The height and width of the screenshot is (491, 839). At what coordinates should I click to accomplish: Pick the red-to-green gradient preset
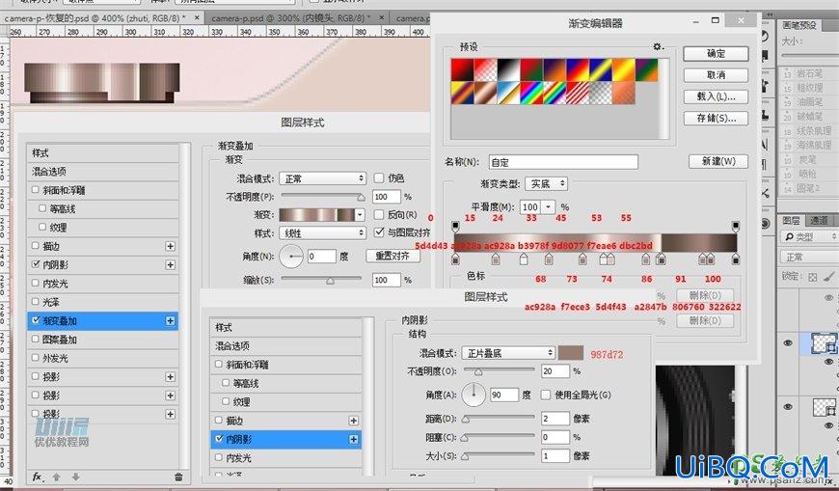[532, 69]
